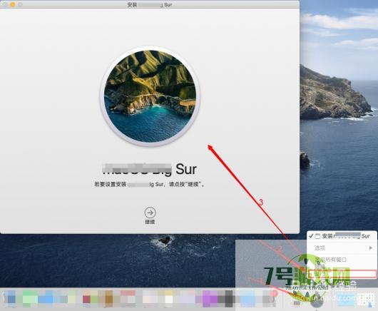
Task: Click the 继续 arrow button in the installer
Action: (x=150, y=213)
